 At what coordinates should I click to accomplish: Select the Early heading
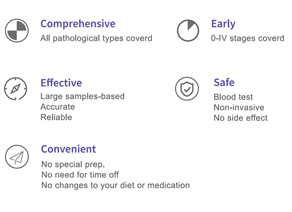pyautogui.click(x=224, y=24)
